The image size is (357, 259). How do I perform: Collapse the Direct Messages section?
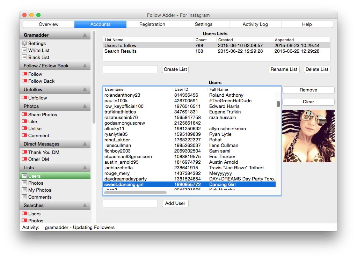click(x=86, y=144)
